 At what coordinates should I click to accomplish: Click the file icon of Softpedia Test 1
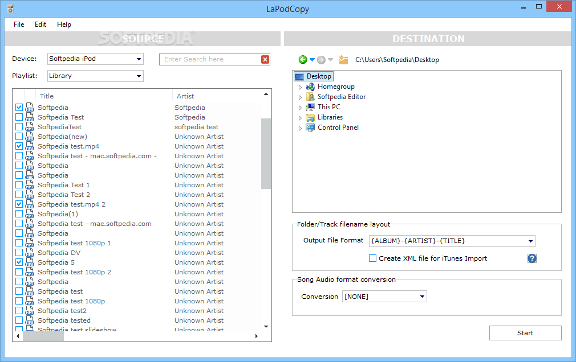pyautogui.click(x=30, y=185)
